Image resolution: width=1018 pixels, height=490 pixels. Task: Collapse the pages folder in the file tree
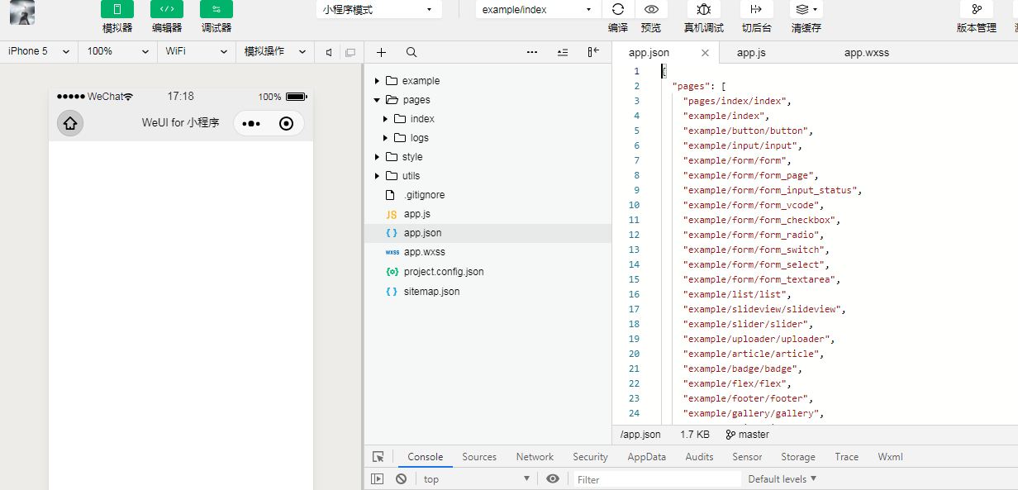tap(377, 99)
